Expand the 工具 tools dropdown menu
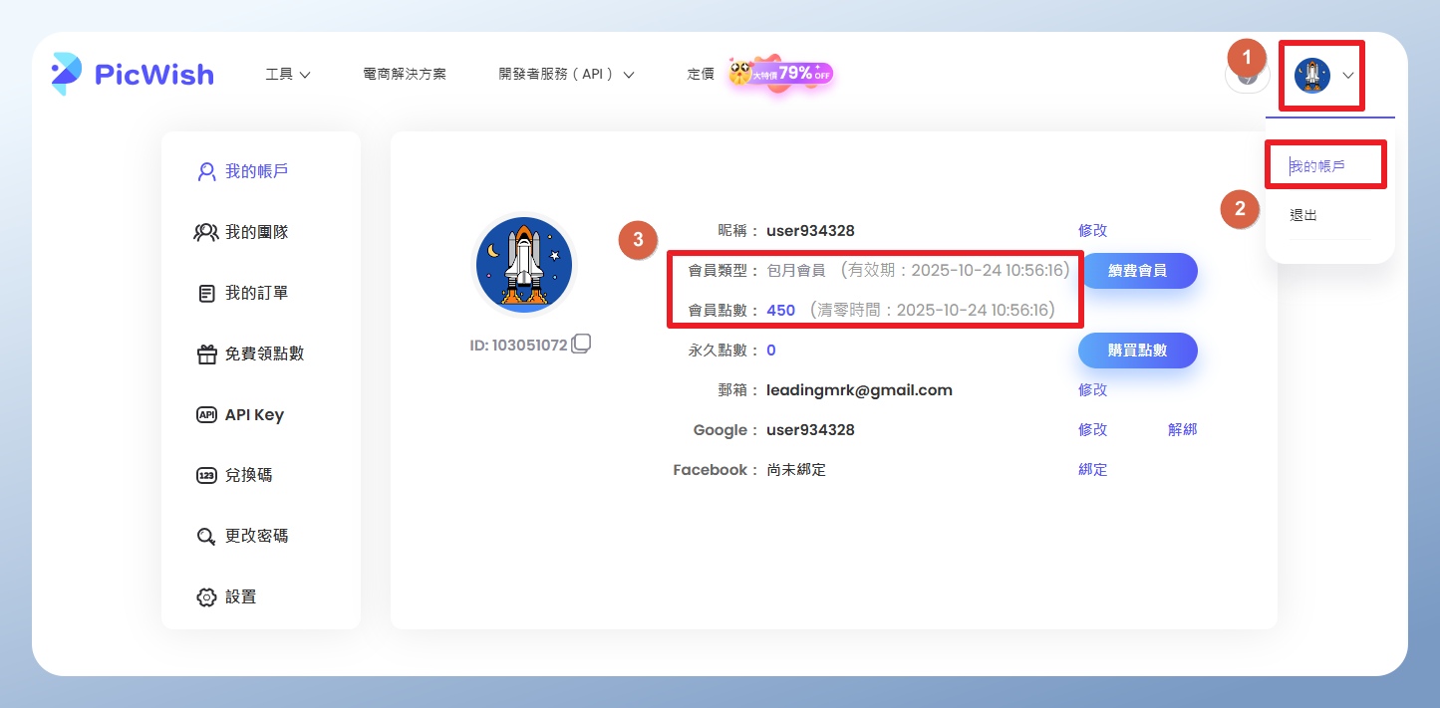This screenshot has width=1440, height=708. pyautogui.click(x=288, y=74)
